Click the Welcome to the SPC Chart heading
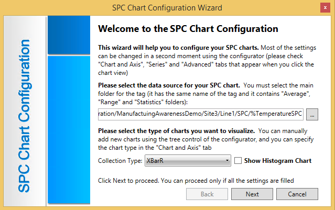Screen dimensions: 335x210 188,29
